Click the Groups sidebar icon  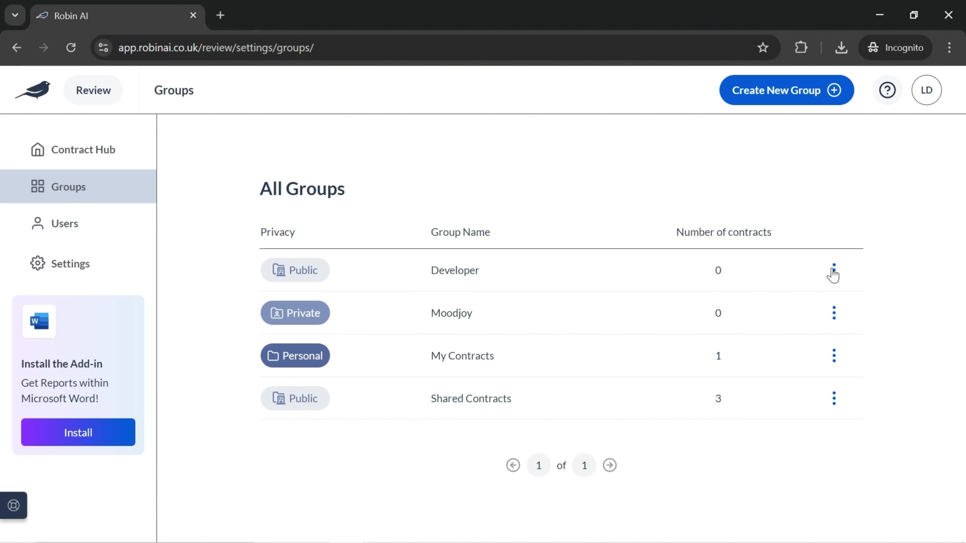tap(37, 186)
